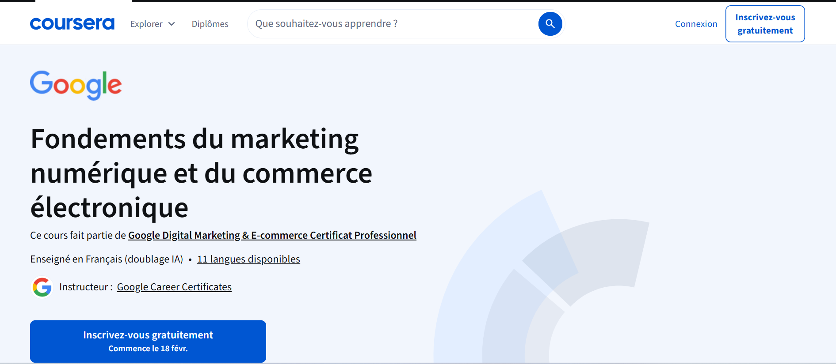Viewport: 836px width, 364px height.
Task: Click the blue Inscrivez-vous gratuitement enrollment button
Action: [x=148, y=341]
